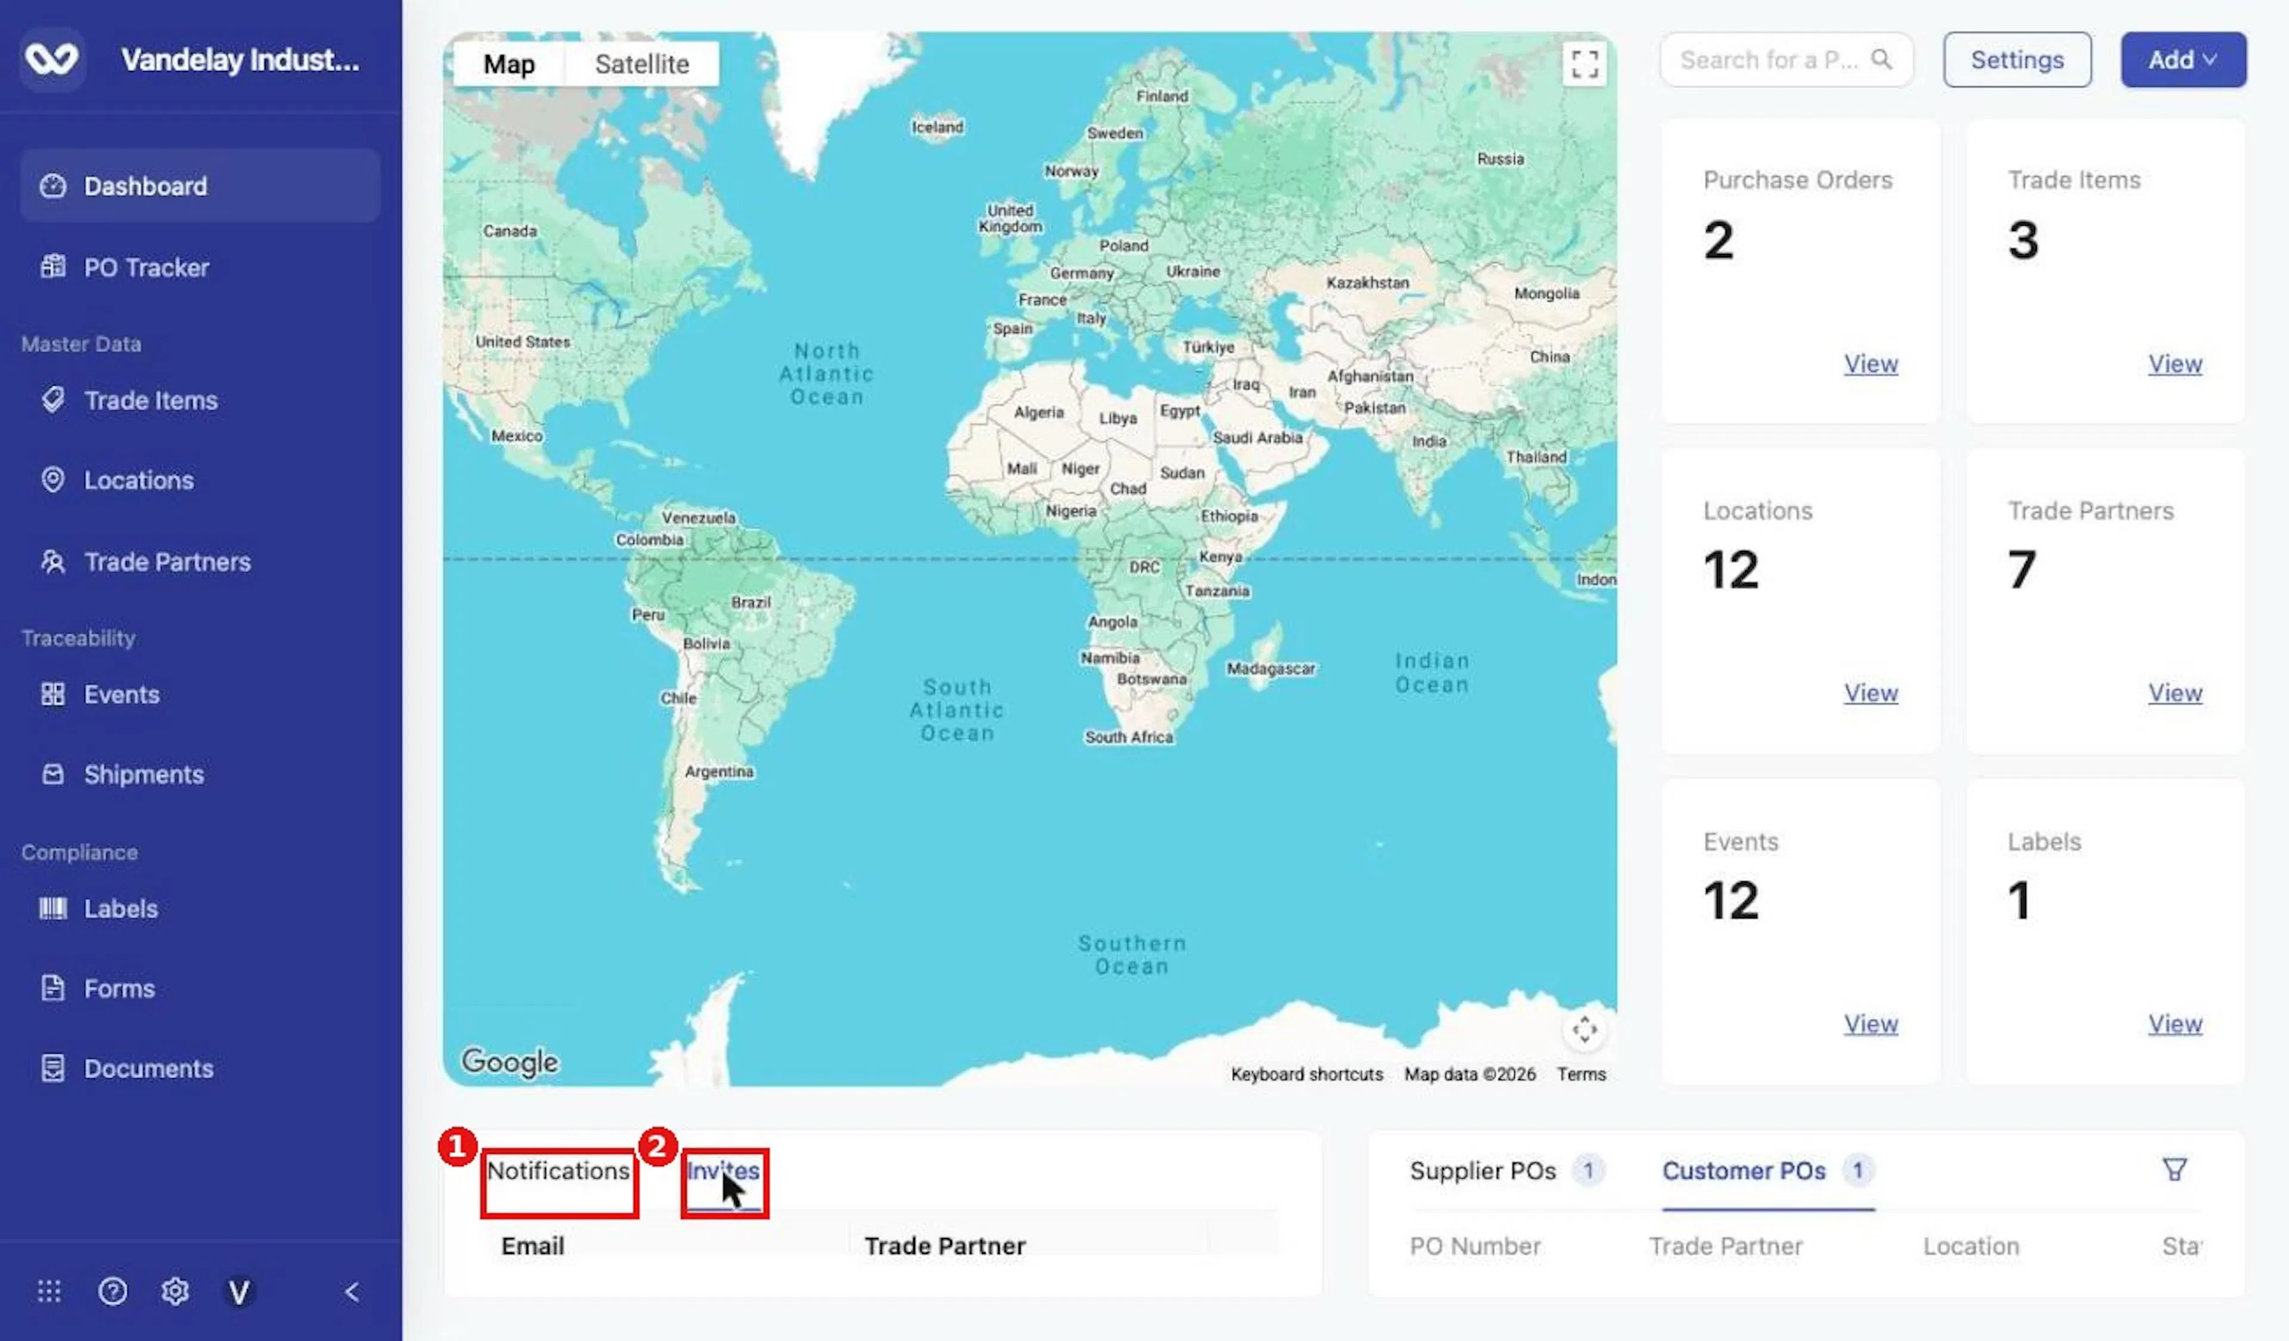Switch to the Invites tab
The image size is (2289, 1341).
pyautogui.click(x=723, y=1171)
